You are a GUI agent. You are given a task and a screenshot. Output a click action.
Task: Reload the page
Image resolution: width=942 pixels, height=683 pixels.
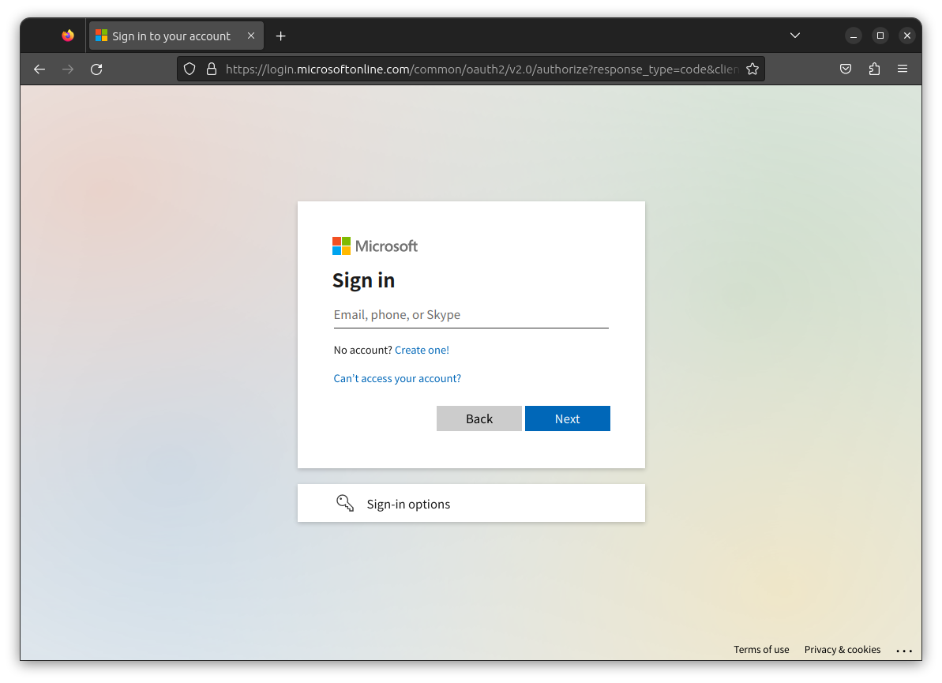pyautogui.click(x=96, y=69)
